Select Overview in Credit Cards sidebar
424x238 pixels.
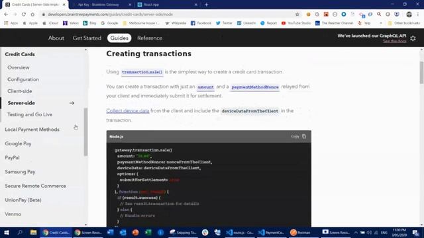tap(19, 67)
